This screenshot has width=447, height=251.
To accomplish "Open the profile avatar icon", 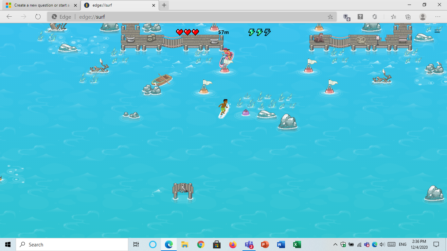I will click(x=423, y=17).
